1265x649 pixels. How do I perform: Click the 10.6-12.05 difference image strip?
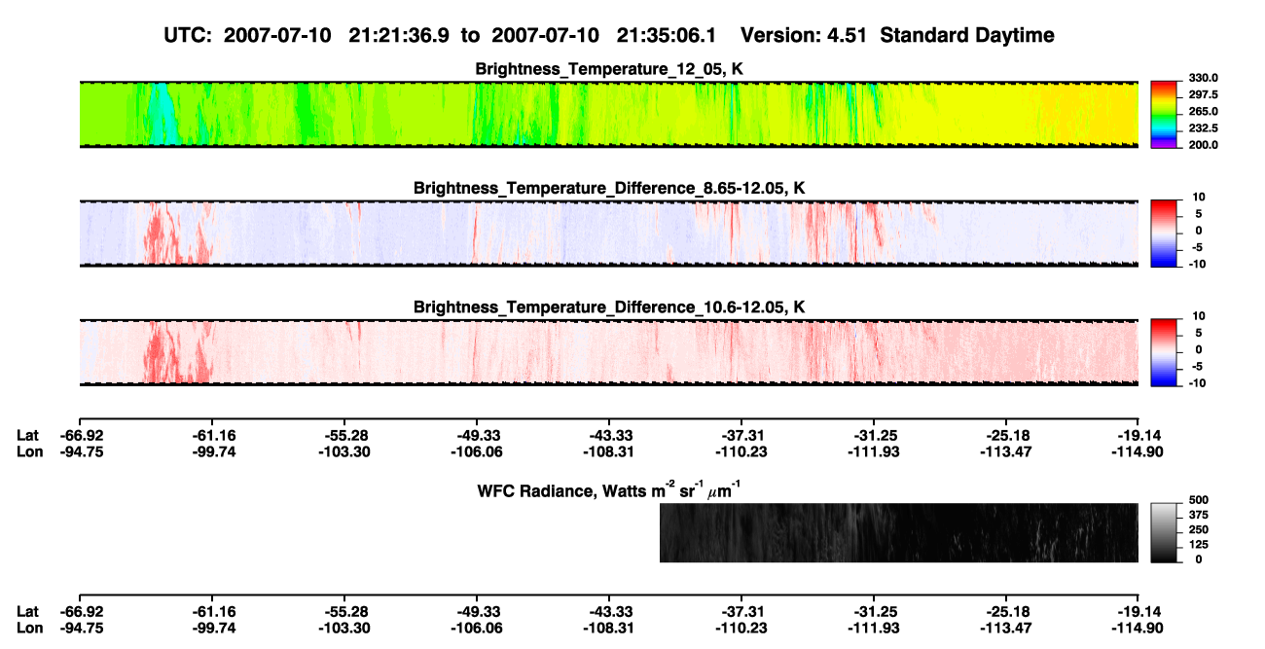click(x=609, y=352)
